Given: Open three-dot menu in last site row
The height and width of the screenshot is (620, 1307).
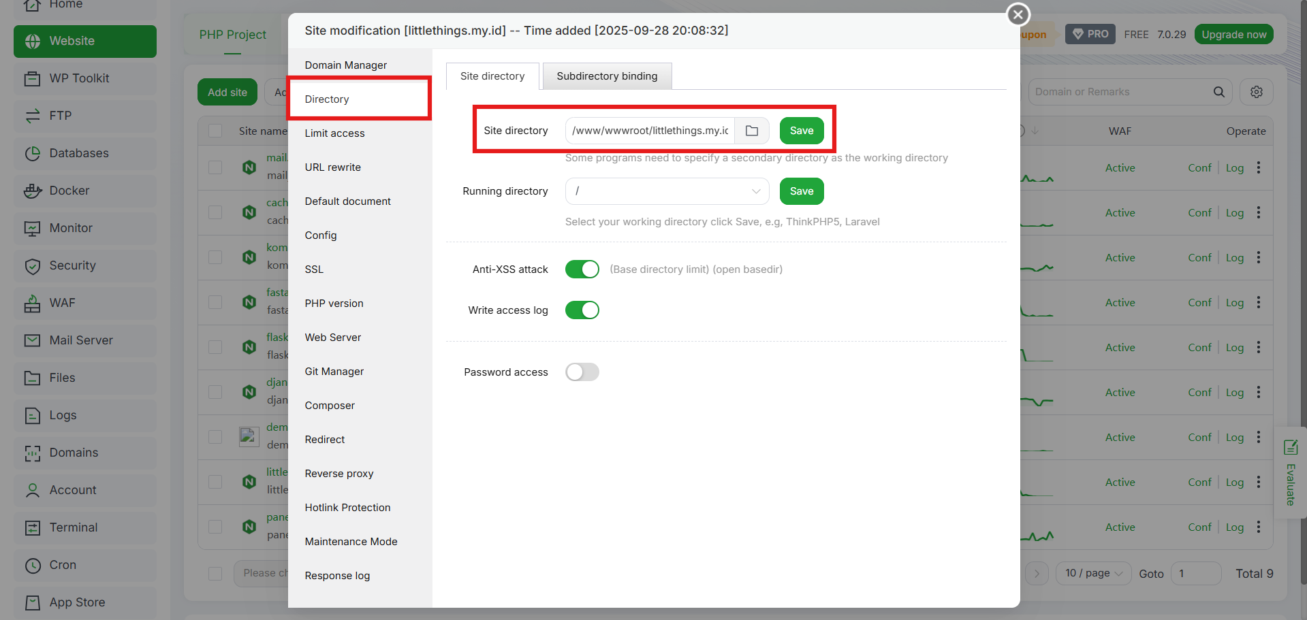Looking at the screenshot, I should (x=1259, y=527).
